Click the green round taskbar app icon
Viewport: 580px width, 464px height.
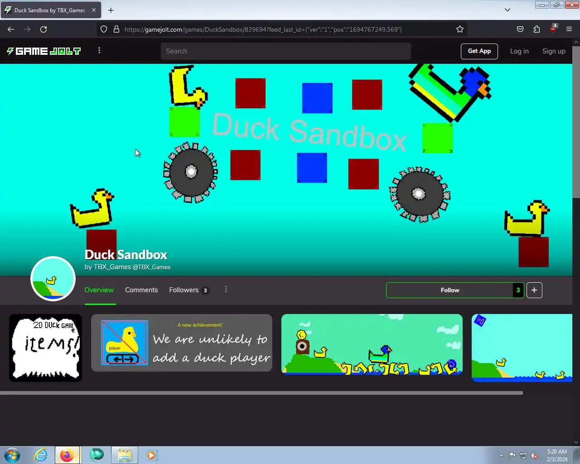96,454
